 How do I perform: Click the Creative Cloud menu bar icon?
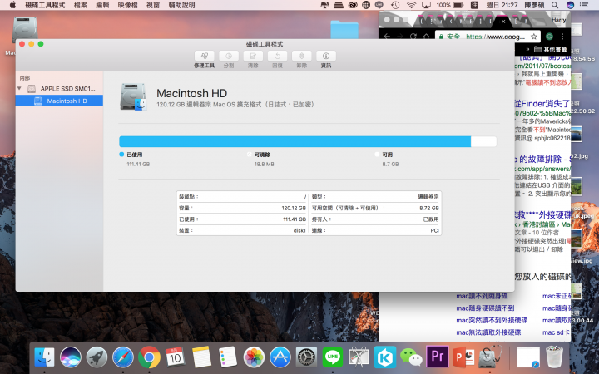tap(352, 5)
